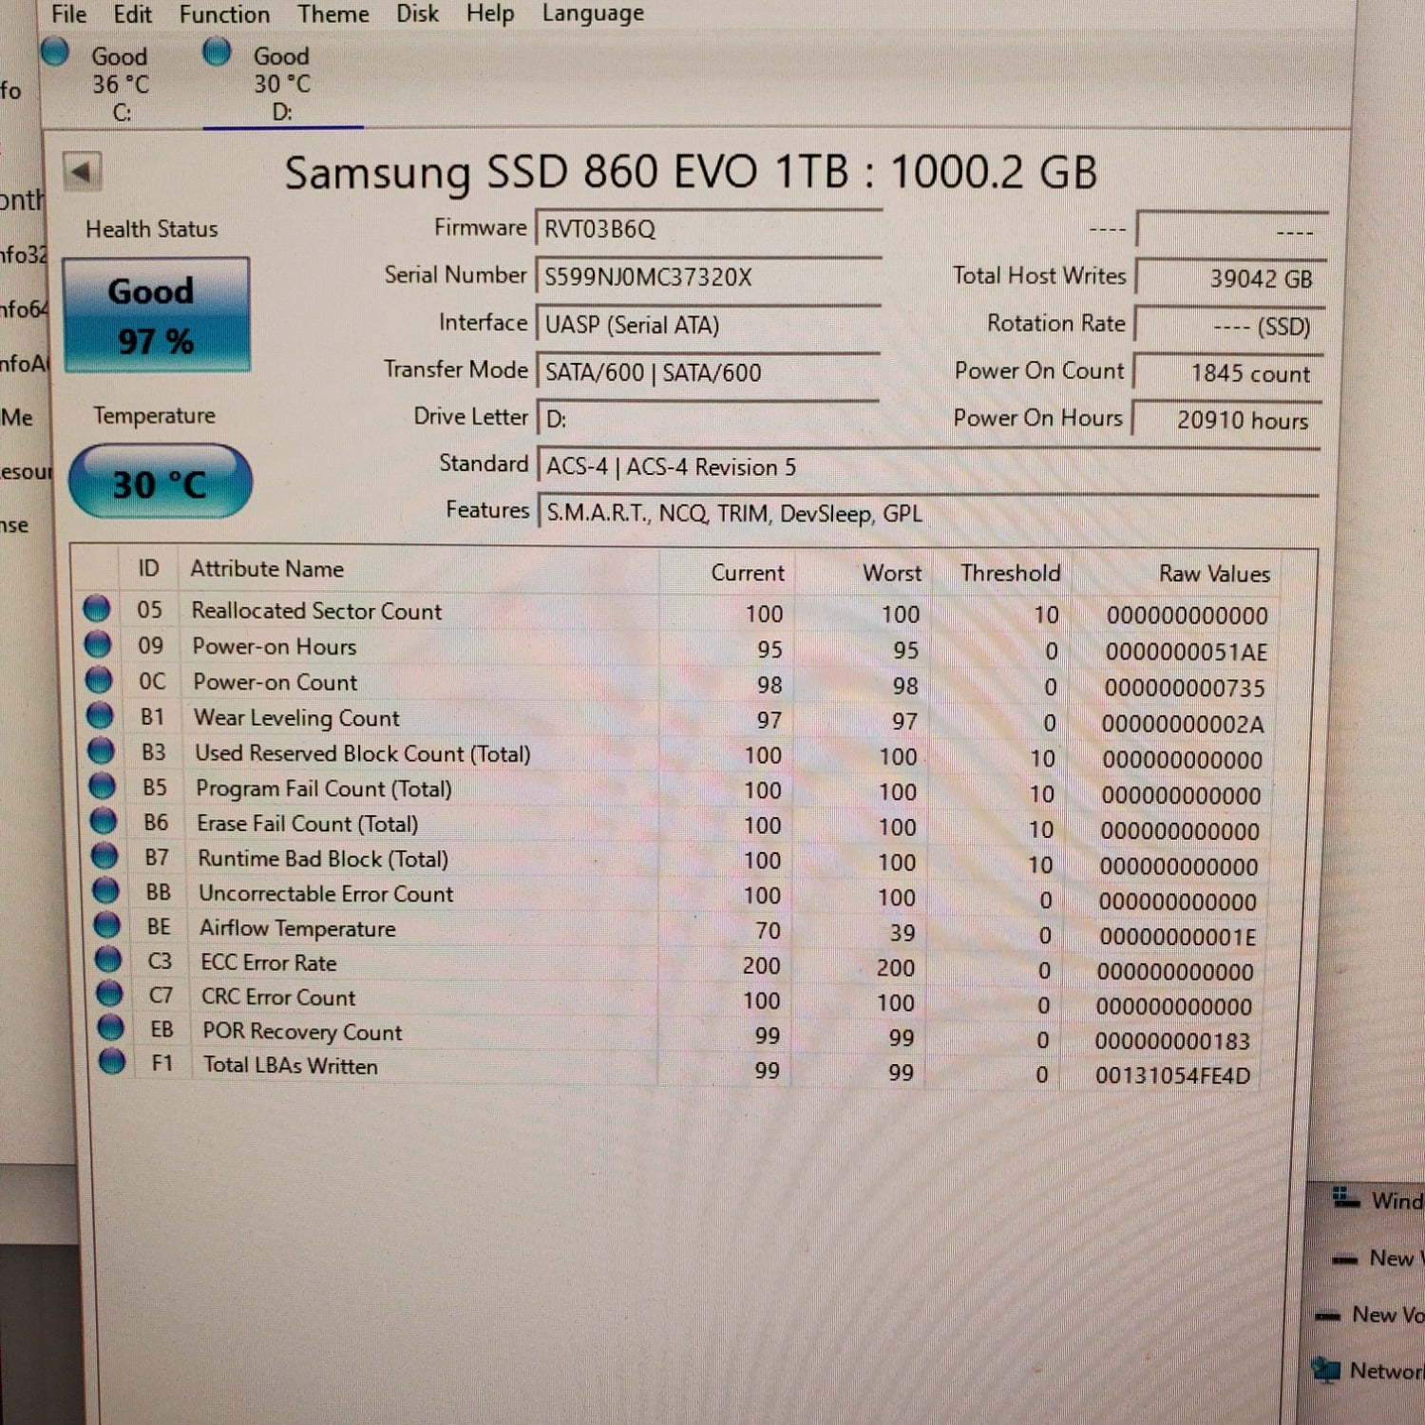
Task: Click the Drive Letter field
Action: coord(708,419)
